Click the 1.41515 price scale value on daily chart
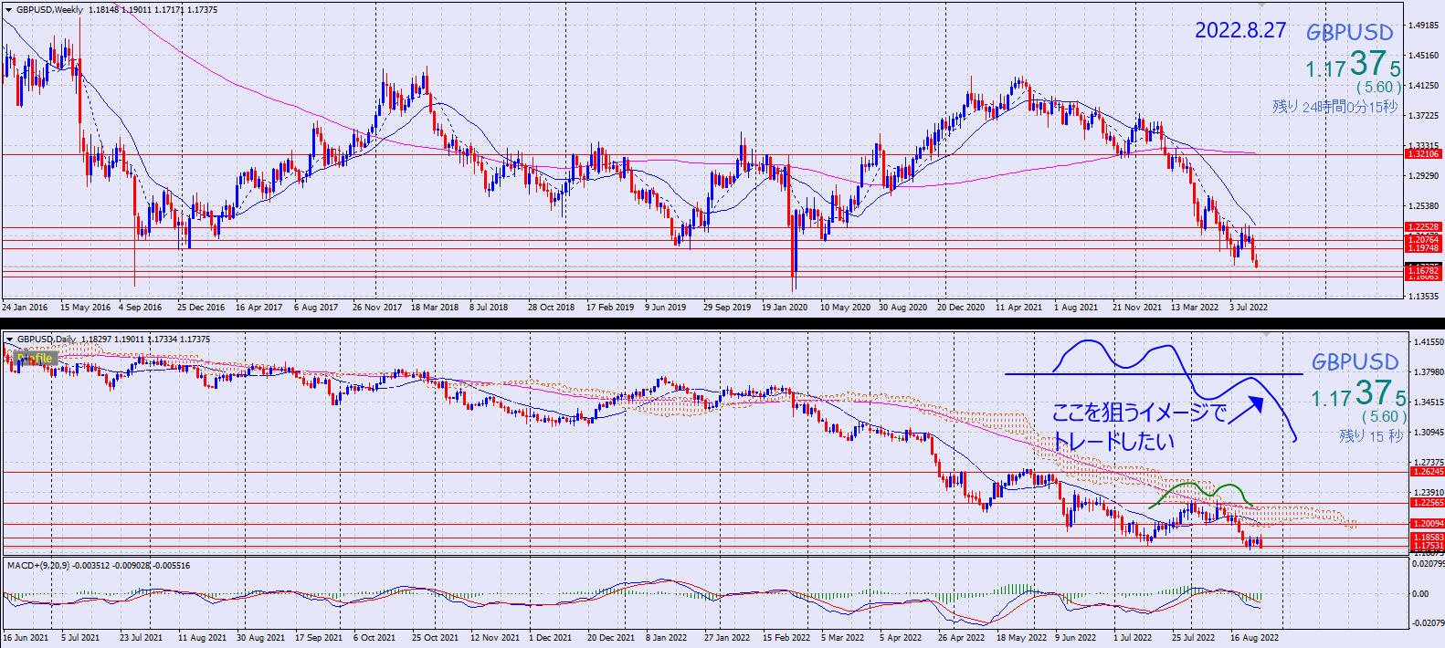 (x=1429, y=342)
